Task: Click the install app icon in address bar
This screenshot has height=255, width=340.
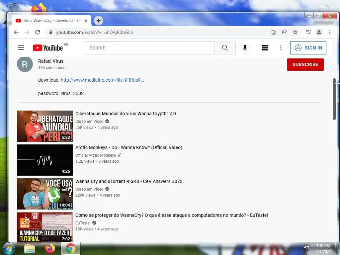Action: click(x=274, y=32)
